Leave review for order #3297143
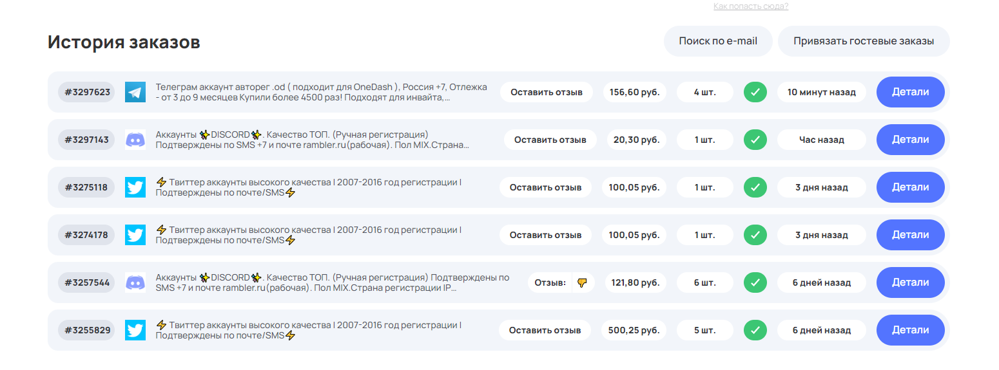Image resolution: width=999 pixels, height=370 pixels. 550,140
